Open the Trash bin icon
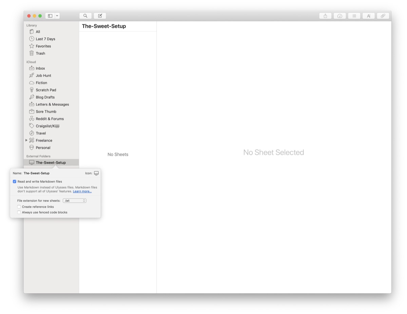The height and width of the screenshot is (314, 407). click(32, 53)
